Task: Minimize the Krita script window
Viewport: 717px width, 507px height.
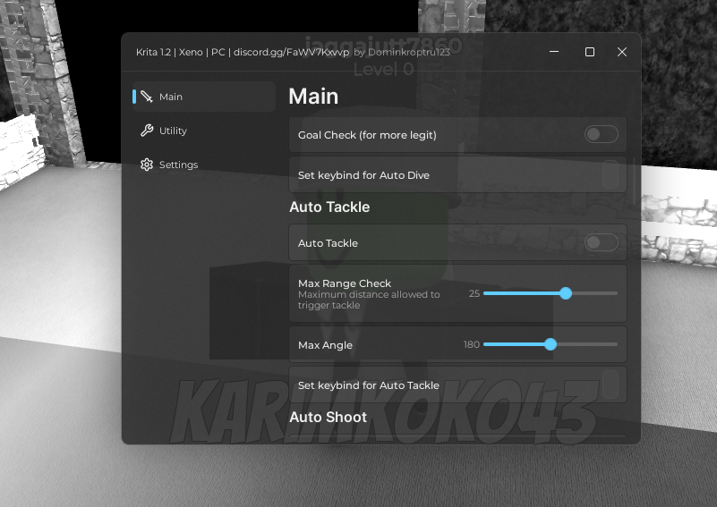Action: tap(554, 52)
